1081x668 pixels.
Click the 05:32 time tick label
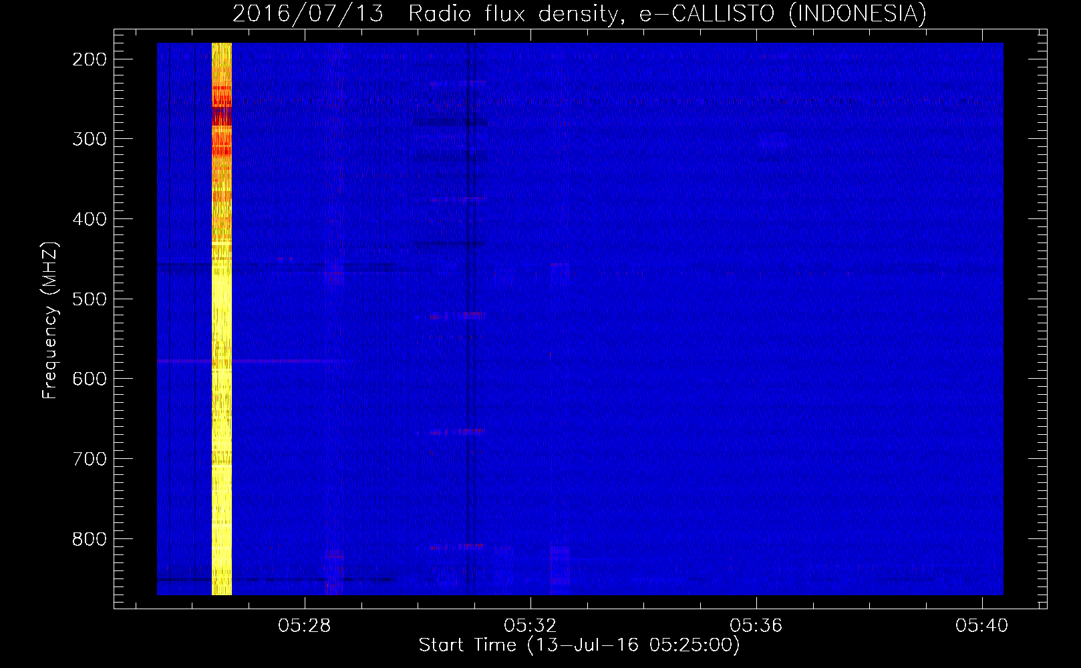530,626
